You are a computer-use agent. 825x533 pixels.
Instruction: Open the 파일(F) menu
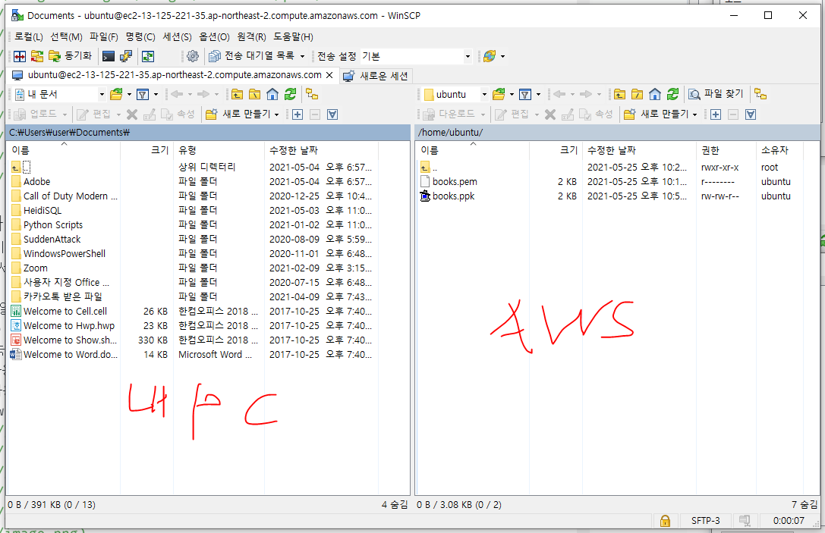pyautogui.click(x=104, y=37)
